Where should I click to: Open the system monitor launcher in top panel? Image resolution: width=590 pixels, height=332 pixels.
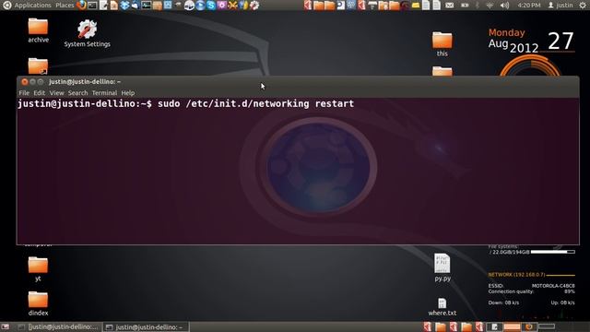pyautogui.click(x=147, y=6)
